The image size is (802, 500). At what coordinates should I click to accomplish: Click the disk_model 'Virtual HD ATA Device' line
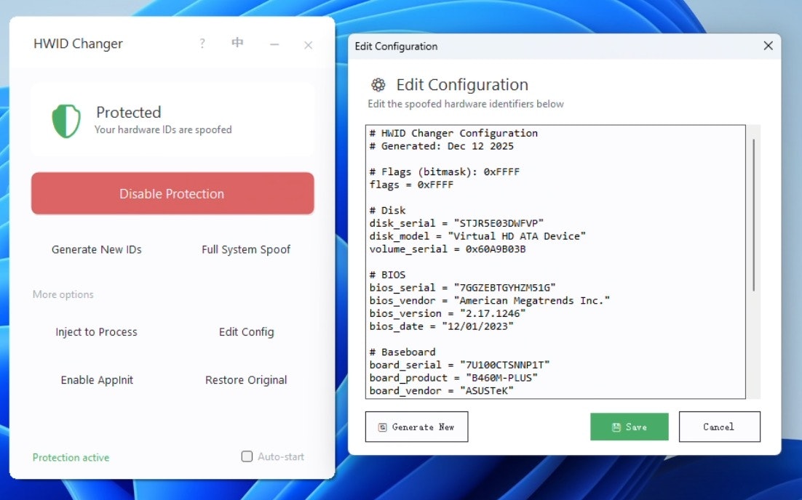477,236
